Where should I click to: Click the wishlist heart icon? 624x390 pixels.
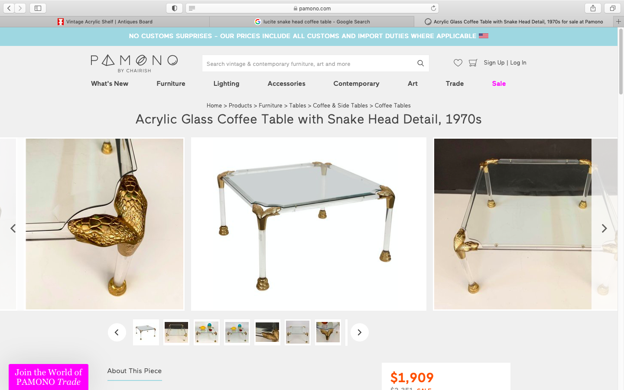tap(458, 63)
